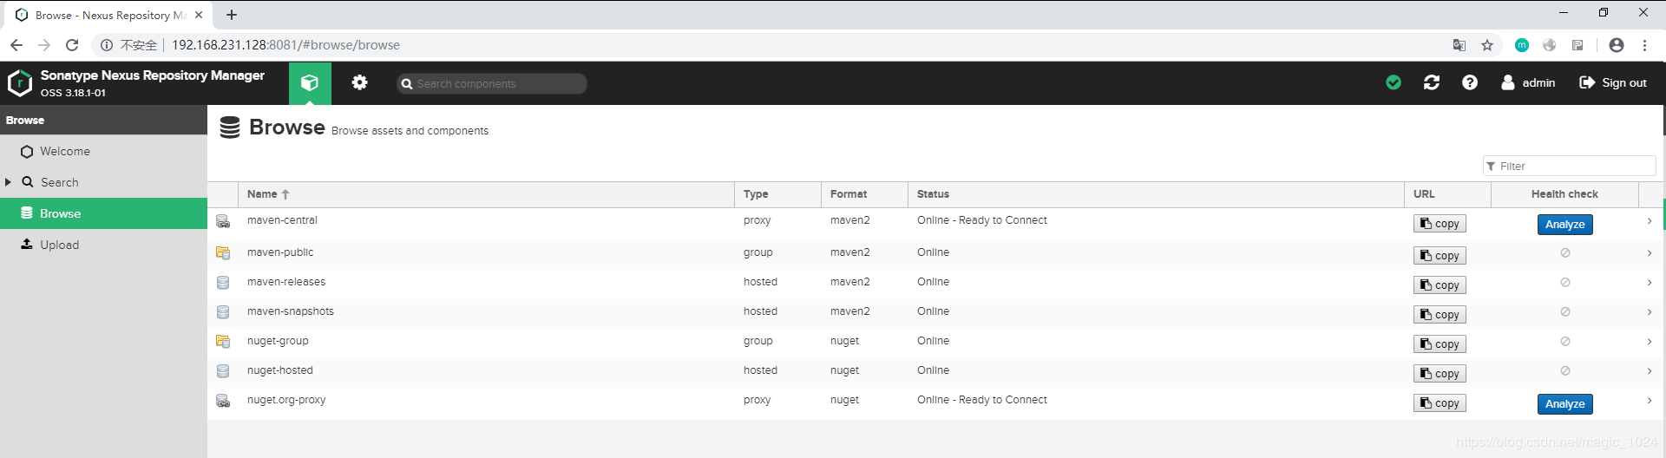Image resolution: width=1666 pixels, height=458 pixels.
Task: Open maven-snapshots row chevron
Action: tap(1650, 312)
